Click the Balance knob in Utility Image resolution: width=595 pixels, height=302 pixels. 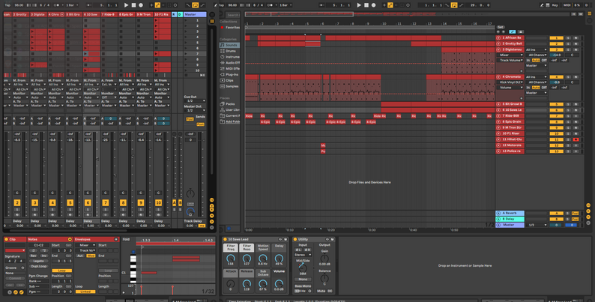point(324,278)
